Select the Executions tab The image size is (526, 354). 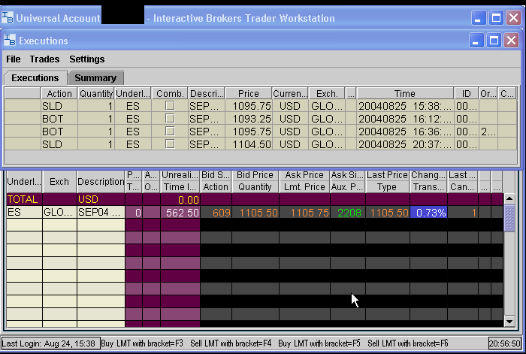click(x=35, y=78)
